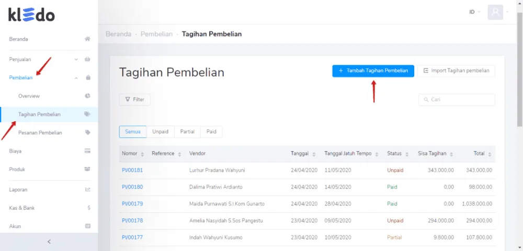
Task: Open invoice PI/00179
Action: pos(132,204)
